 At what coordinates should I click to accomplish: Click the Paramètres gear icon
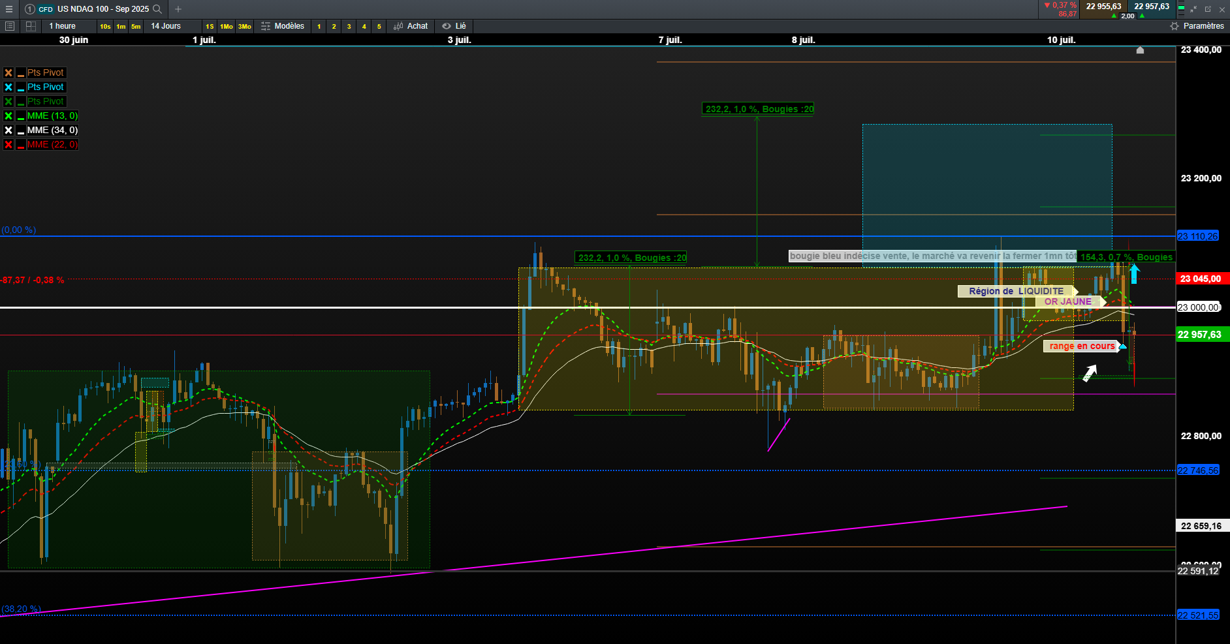tap(1175, 26)
